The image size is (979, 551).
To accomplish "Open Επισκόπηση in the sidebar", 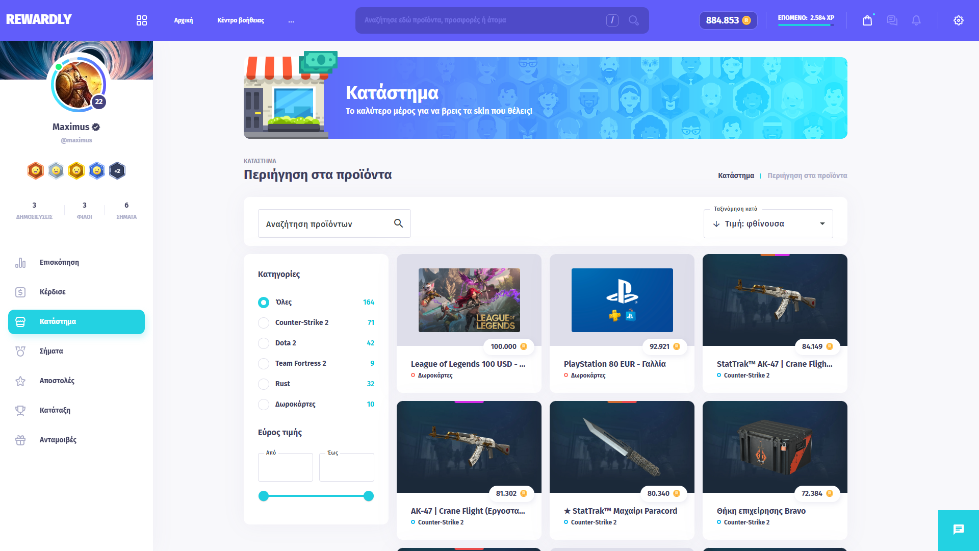I will tap(76, 263).
